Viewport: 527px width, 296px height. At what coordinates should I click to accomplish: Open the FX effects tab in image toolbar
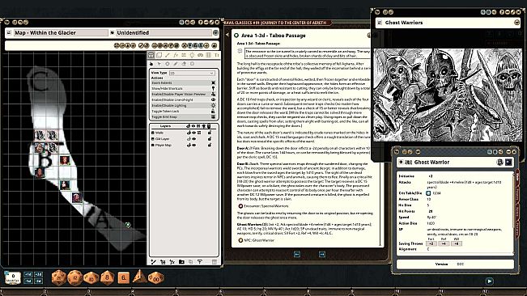click(176, 55)
